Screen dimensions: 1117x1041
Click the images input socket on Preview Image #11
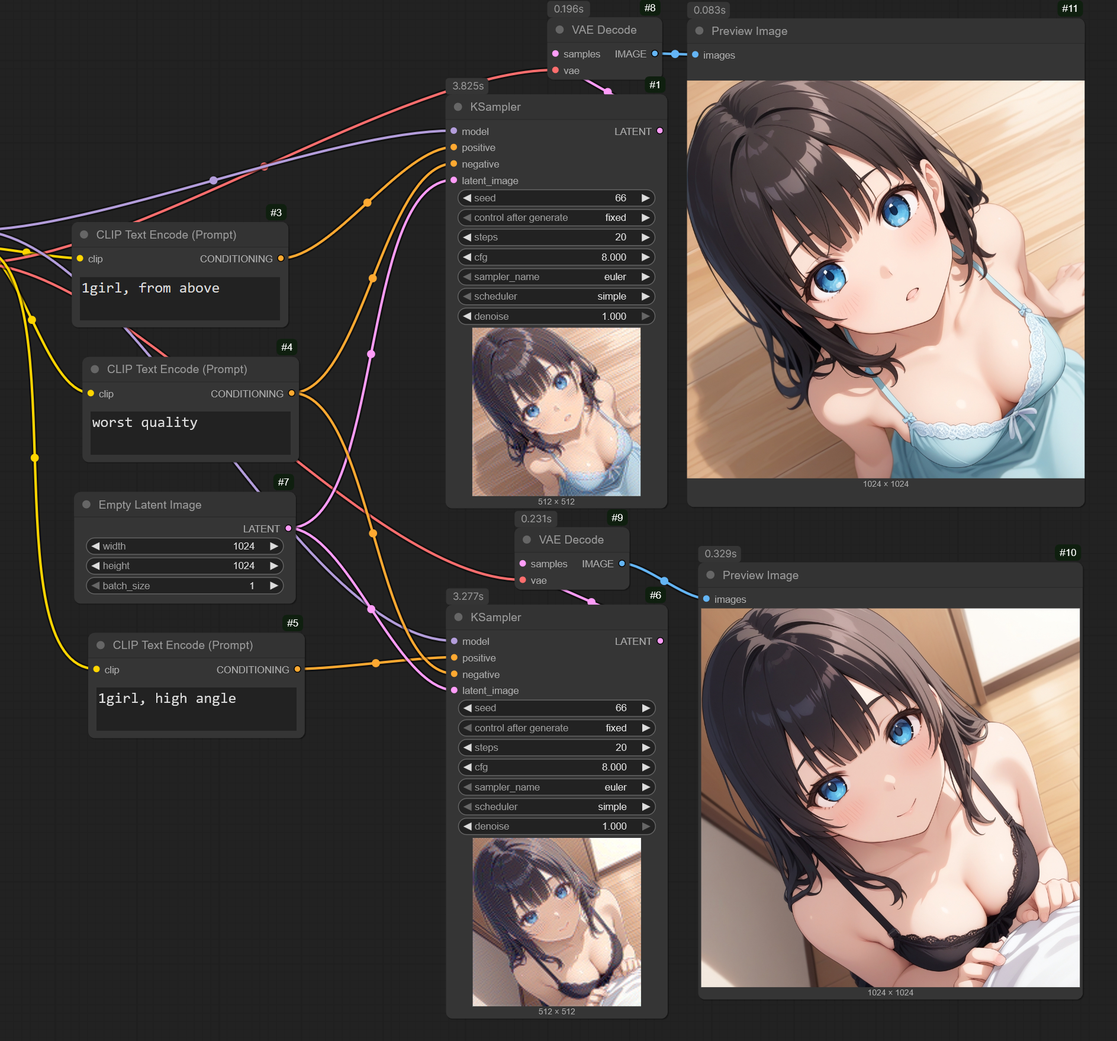(695, 55)
